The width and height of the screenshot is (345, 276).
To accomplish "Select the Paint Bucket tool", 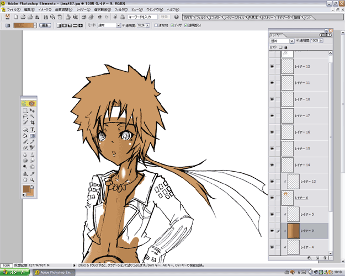I will tap(25, 136).
